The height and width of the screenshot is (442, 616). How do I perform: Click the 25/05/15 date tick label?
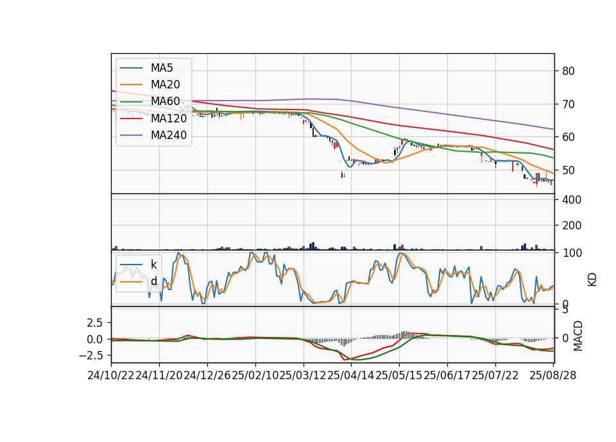pyautogui.click(x=398, y=375)
